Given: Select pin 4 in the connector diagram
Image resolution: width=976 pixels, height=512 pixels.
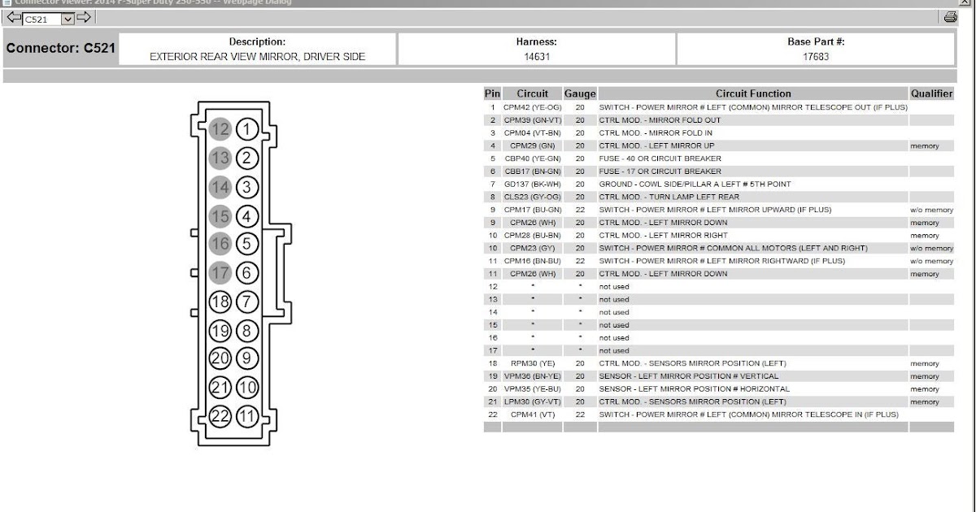Looking at the screenshot, I should click(246, 217).
